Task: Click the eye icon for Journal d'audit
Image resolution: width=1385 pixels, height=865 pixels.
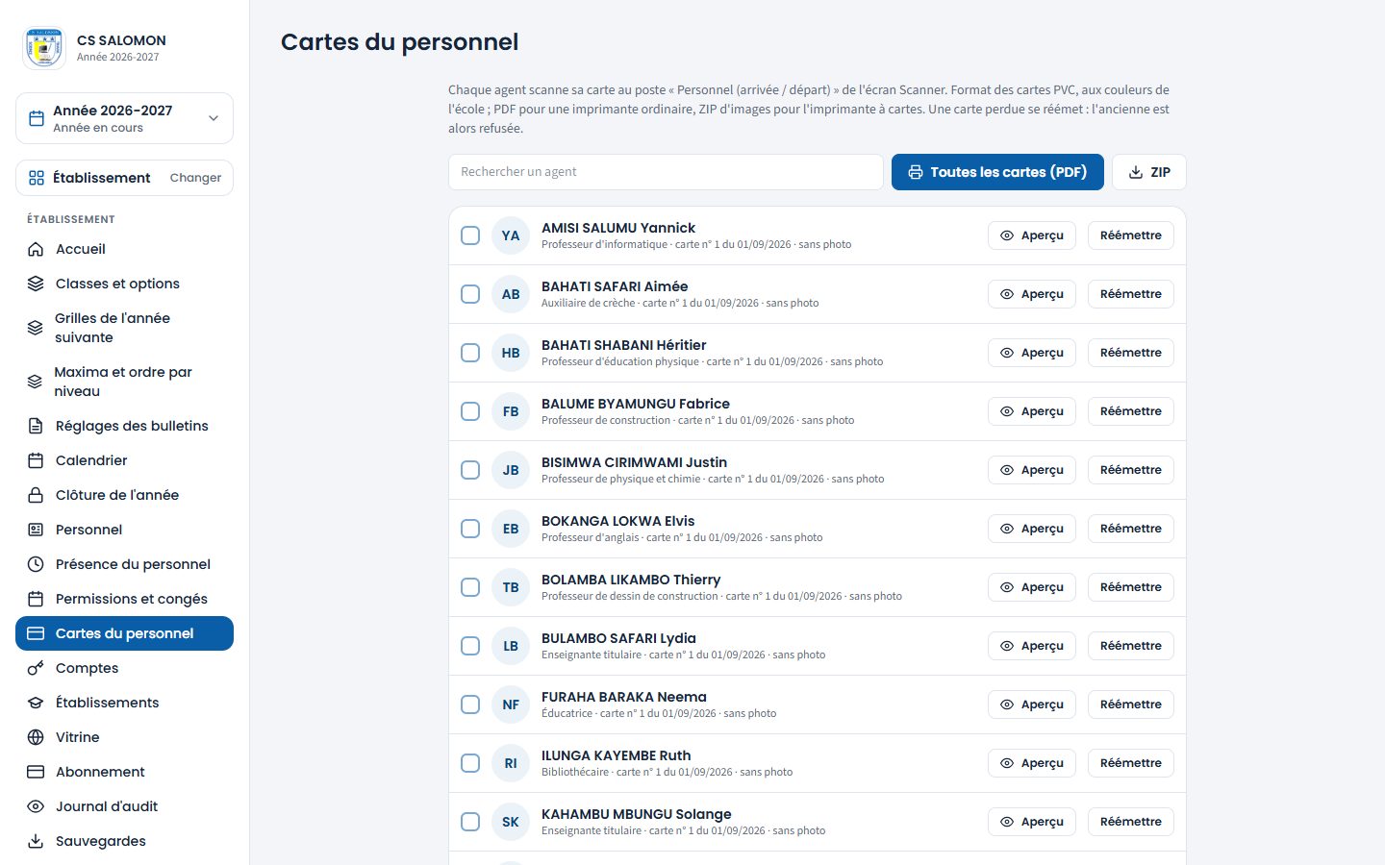Action: [x=36, y=806]
